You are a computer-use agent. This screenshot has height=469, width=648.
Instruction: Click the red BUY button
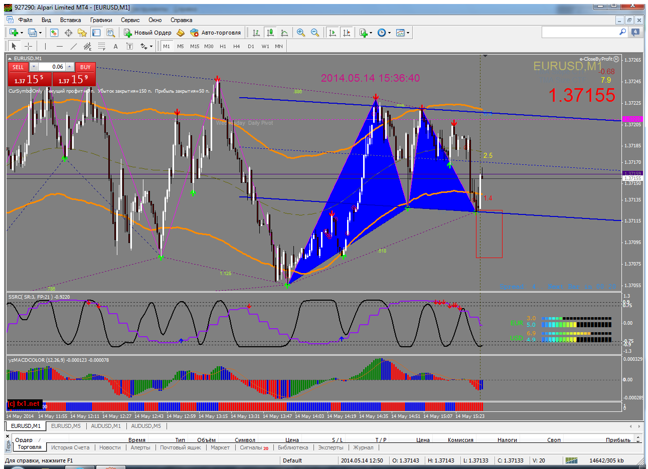(x=85, y=67)
